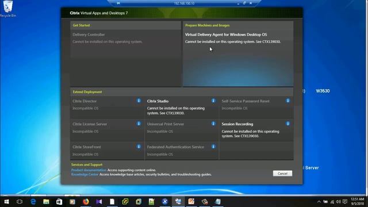The image size is (368, 207).
Task: Open the Windows Start menu
Action: [x=6, y=202]
